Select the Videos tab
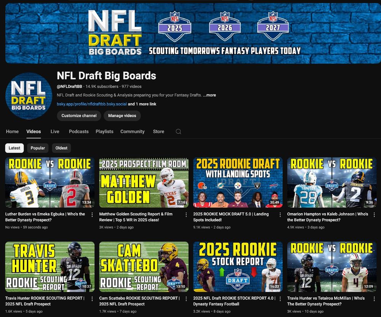The image size is (381, 317). point(34,131)
